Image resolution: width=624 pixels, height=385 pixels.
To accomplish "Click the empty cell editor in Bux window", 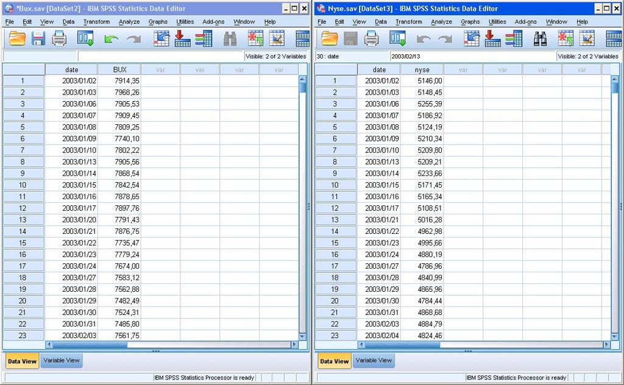I will pyautogui.click(x=161, y=57).
